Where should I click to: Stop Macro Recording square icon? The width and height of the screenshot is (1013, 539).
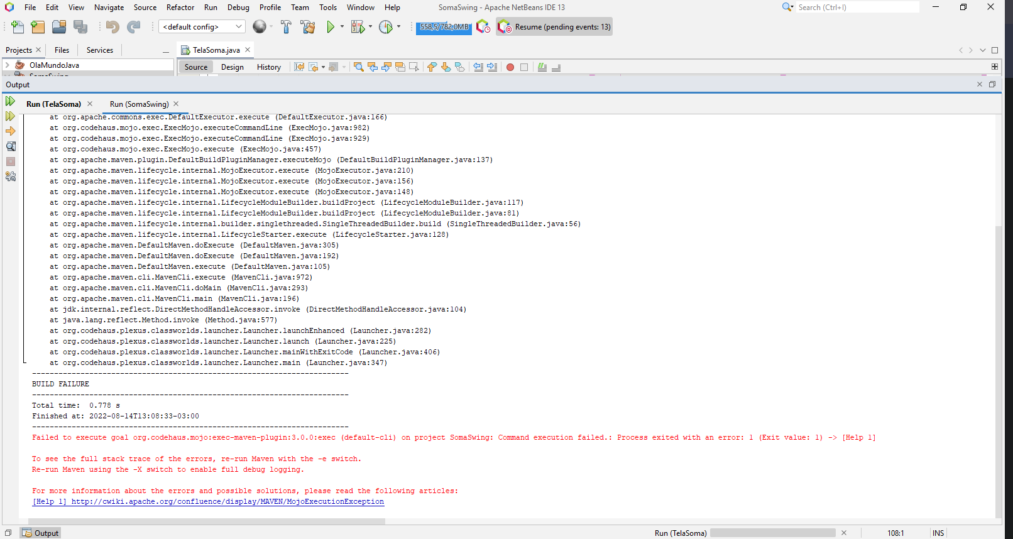click(524, 67)
